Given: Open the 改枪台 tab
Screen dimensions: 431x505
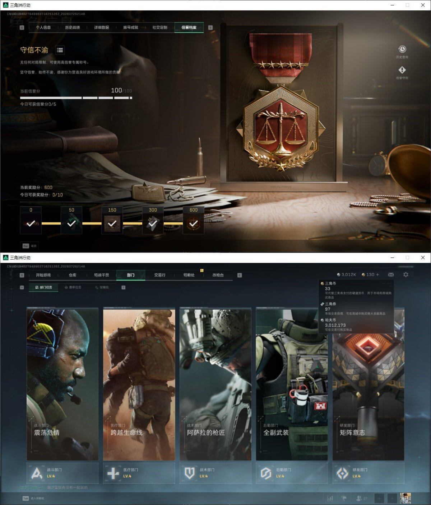Looking at the screenshot, I should [x=218, y=275].
